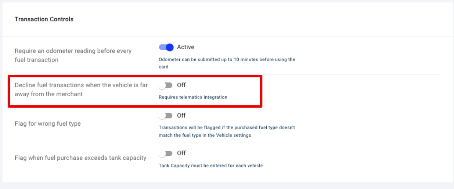Select 'Decline fuel transactions' setting label
The height and width of the screenshot is (189, 454).
click(81, 89)
